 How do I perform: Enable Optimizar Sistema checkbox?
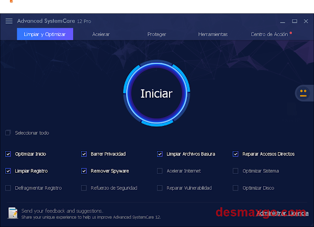coord(235,171)
